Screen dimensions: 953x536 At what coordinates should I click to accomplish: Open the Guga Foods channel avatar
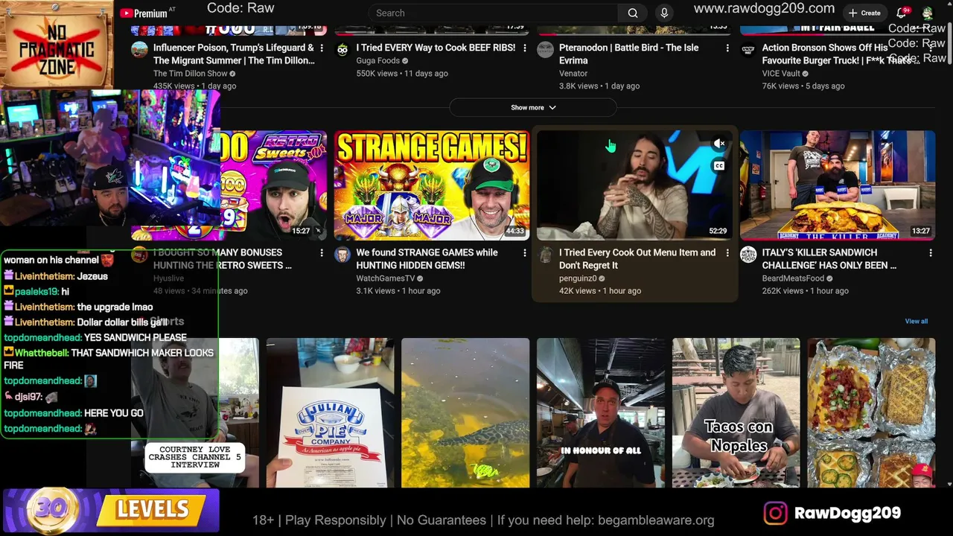tap(342, 50)
